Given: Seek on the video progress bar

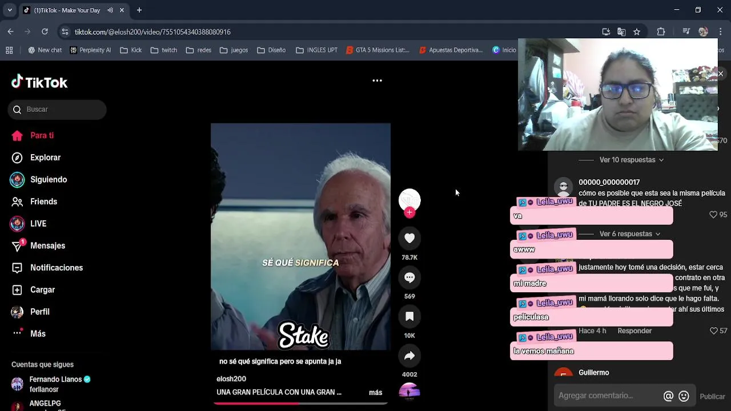Looking at the screenshot, I should pyautogui.click(x=300, y=403).
